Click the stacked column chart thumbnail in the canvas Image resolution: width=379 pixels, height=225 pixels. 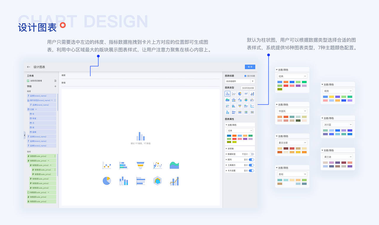(x=124, y=181)
